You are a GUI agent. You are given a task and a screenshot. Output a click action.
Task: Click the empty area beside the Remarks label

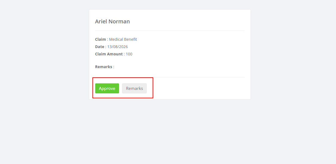(179, 67)
